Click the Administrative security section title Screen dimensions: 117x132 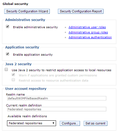click(x=25, y=20)
